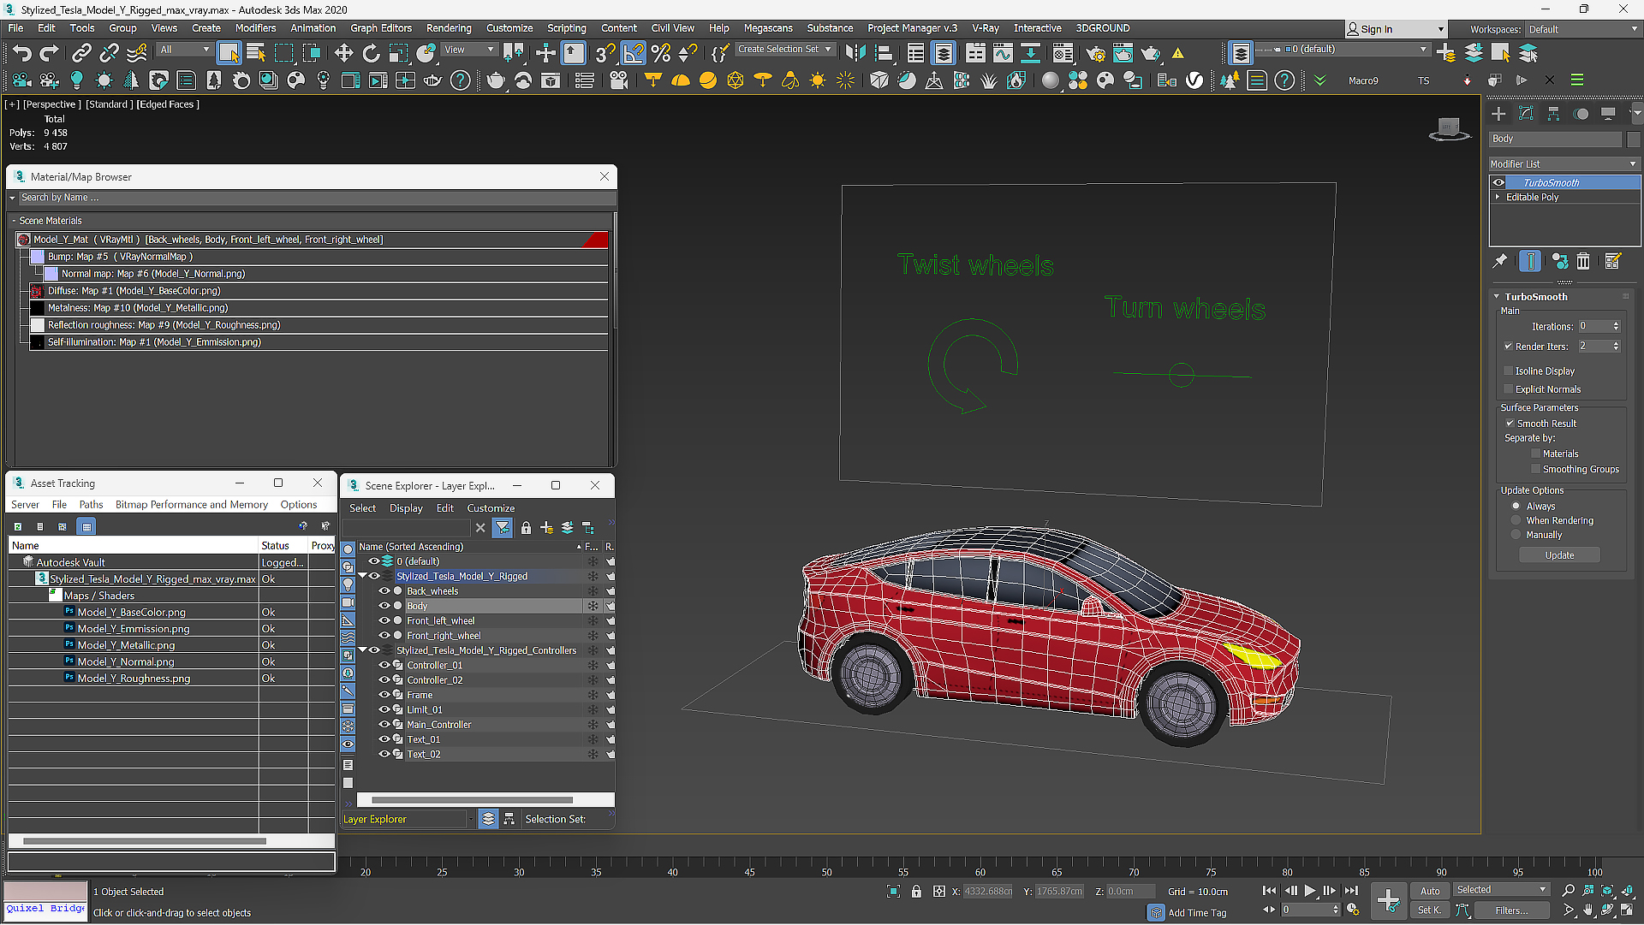Check Smoothing Groups option
This screenshot has height=925, width=1644.
tap(1536, 470)
